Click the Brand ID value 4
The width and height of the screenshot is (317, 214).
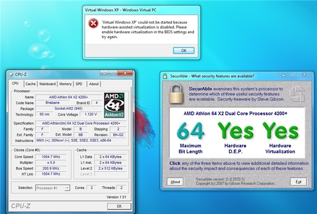(97, 103)
